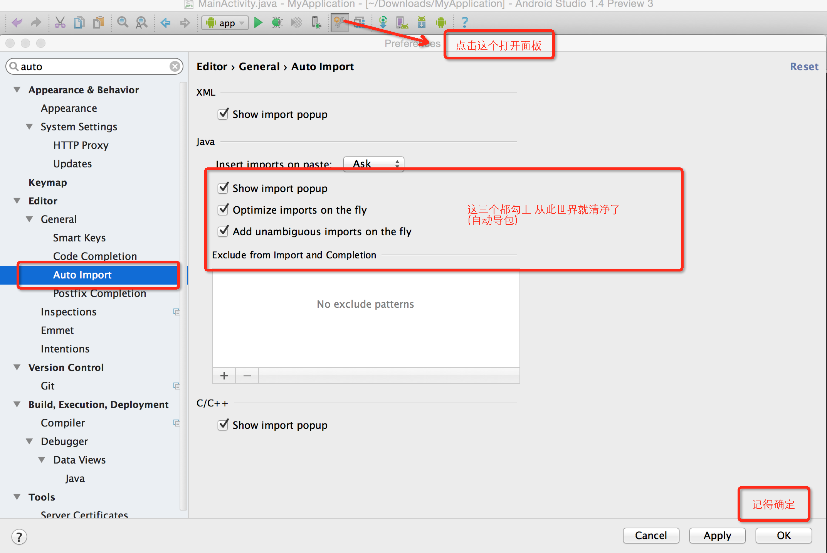Open the Insert imports on paste dropdown
The height and width of the screenshot is (553, 827).
click(373, 164)
